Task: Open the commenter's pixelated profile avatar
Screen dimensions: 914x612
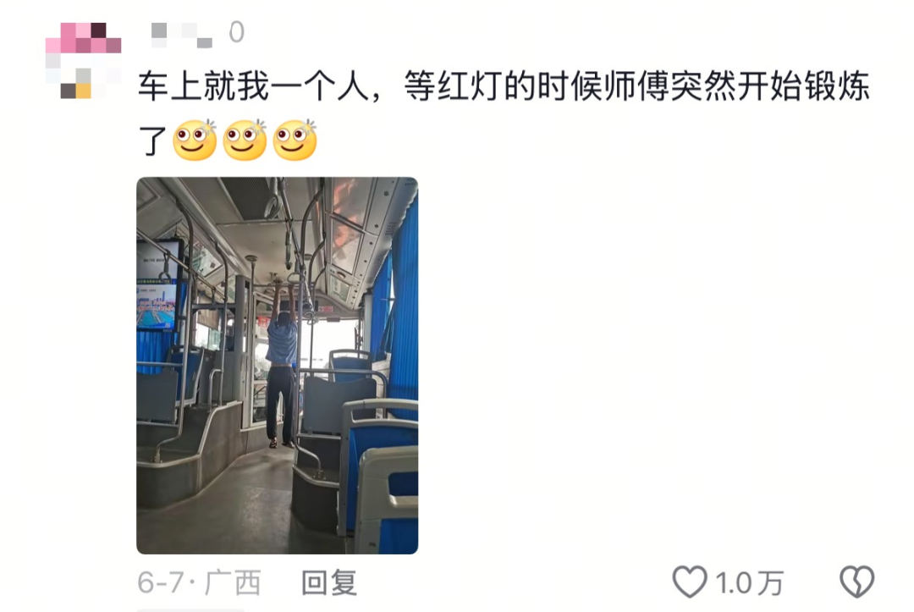Action: click(83, 60)
